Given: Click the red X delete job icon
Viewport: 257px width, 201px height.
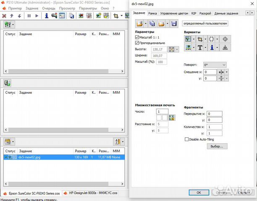Looking at the screenshot, I should point(4,16).
